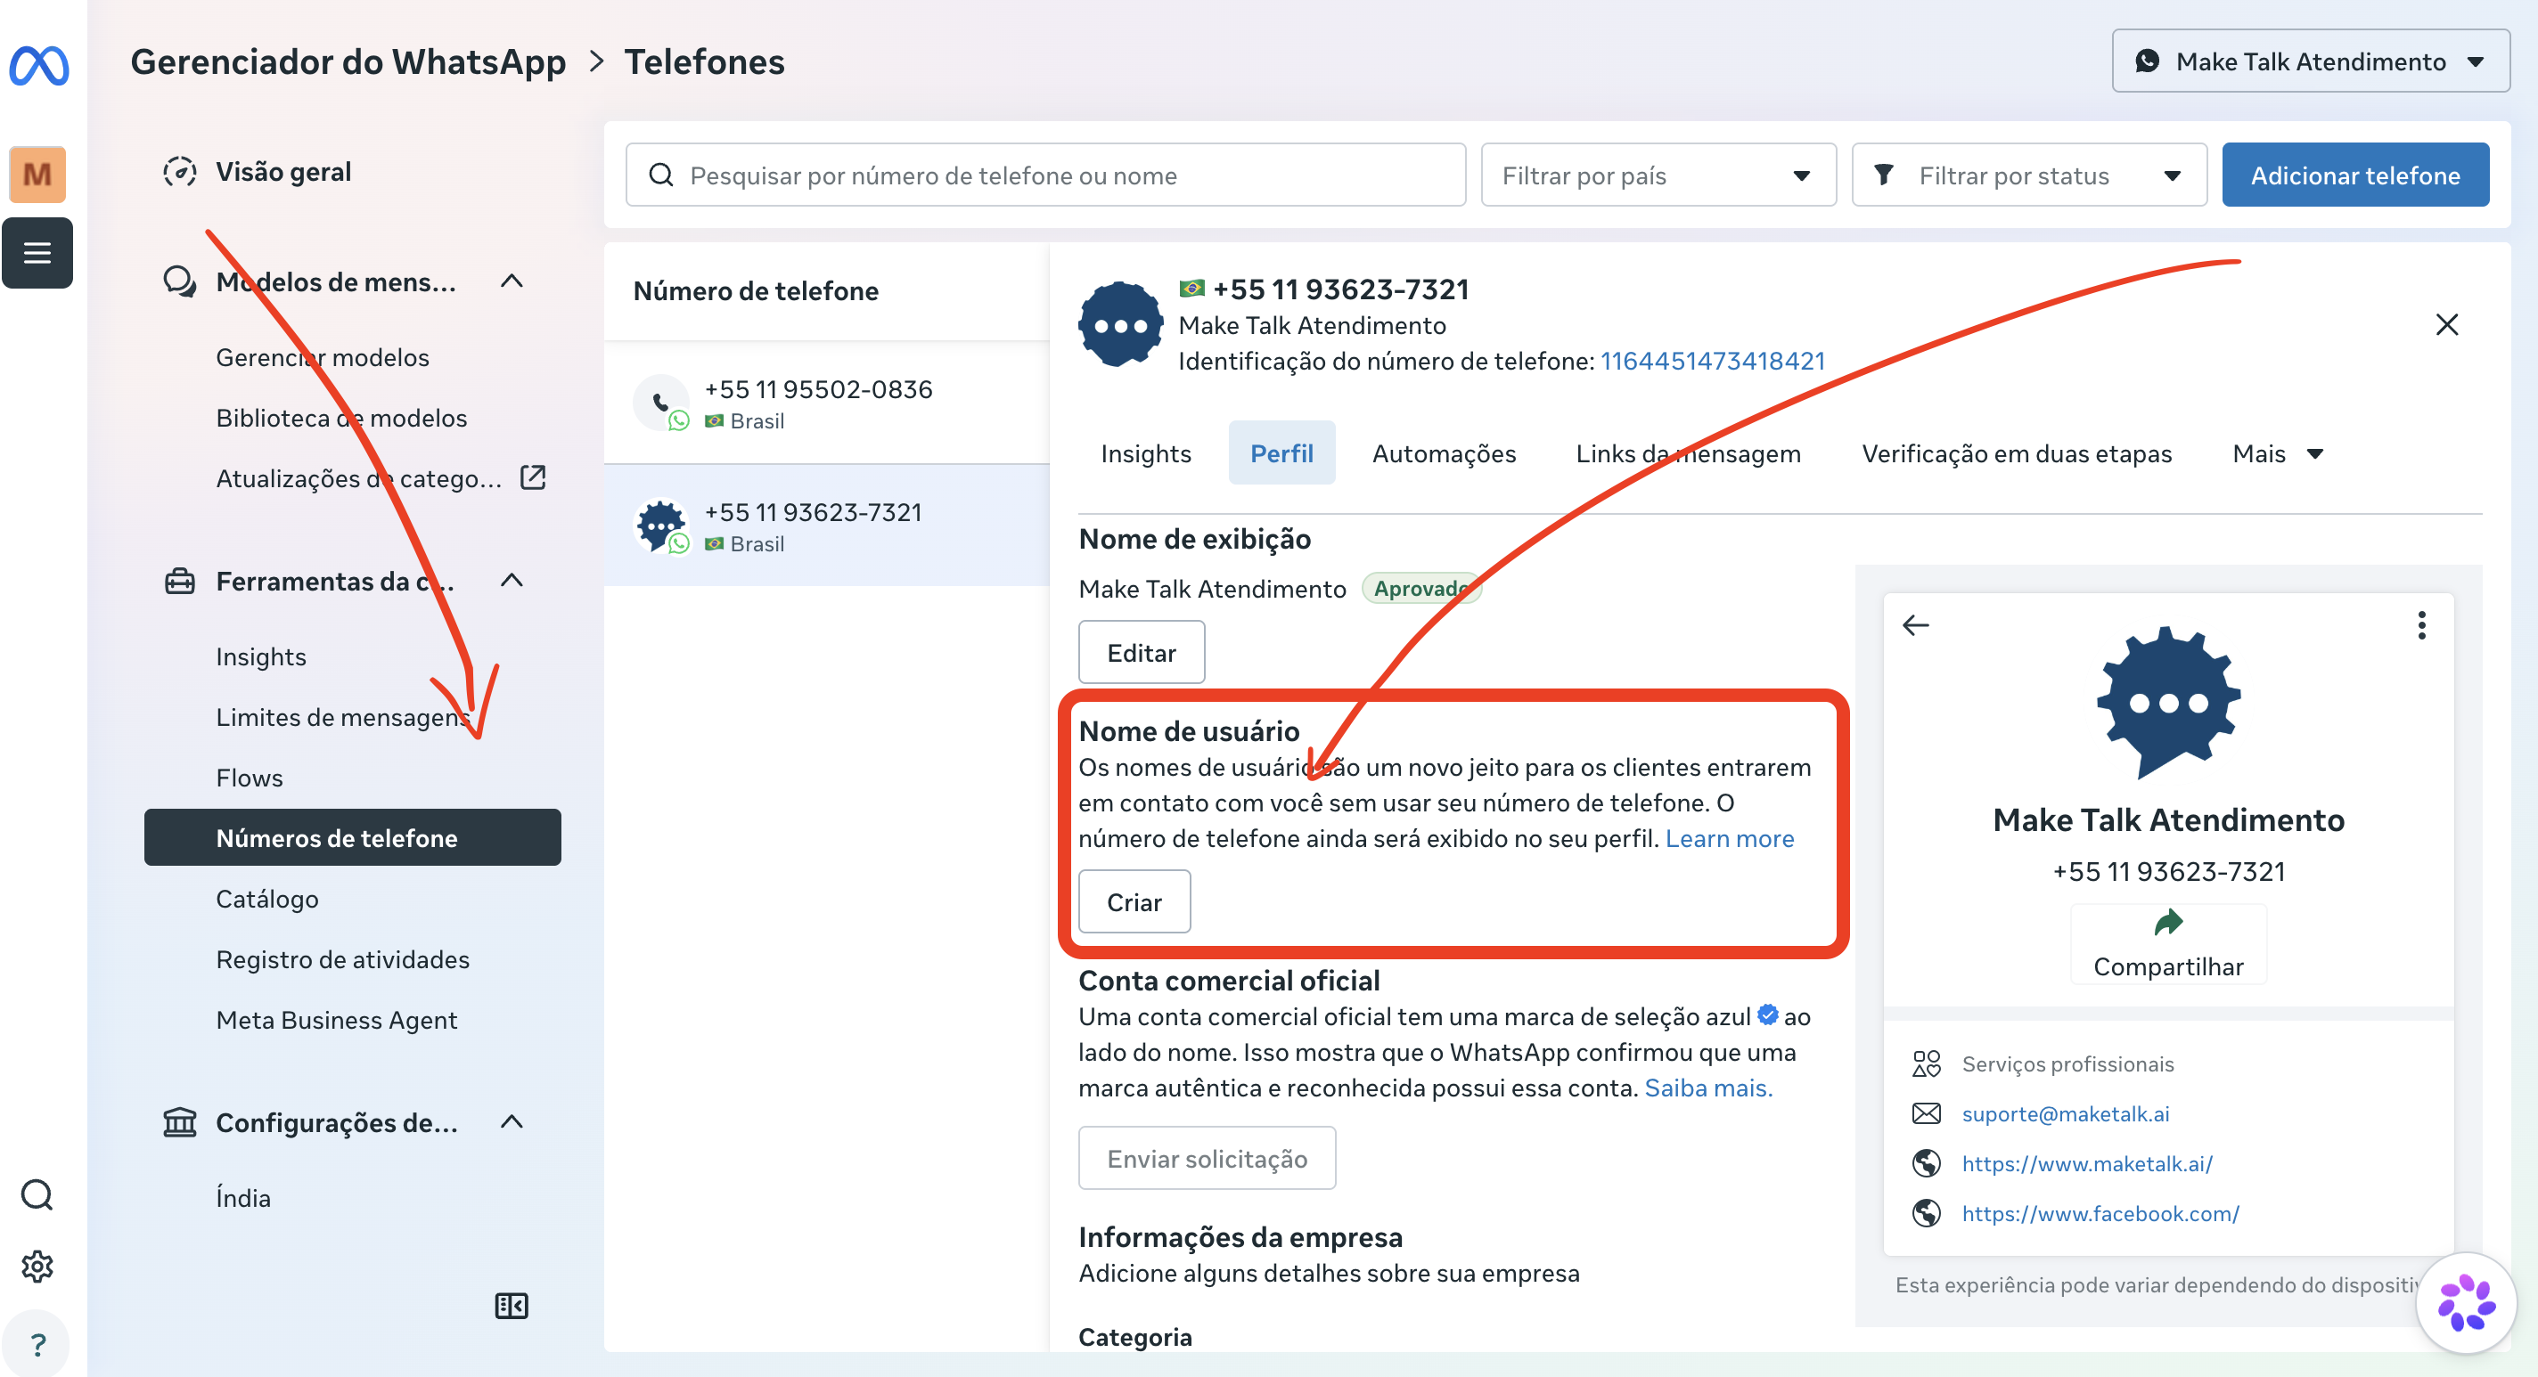
Task: Switch to the Insights tab
Action: pyautogui.click(x=1145, y=453)
